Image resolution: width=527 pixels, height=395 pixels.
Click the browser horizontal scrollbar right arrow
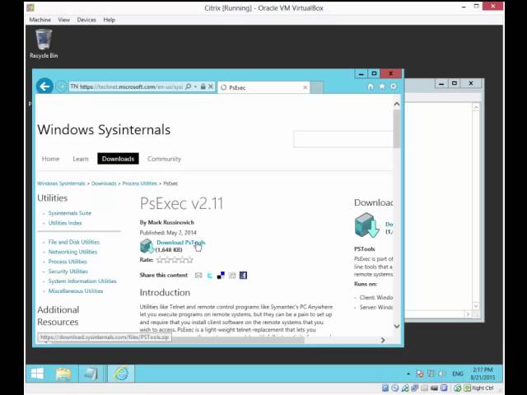[x=383, y=340]
